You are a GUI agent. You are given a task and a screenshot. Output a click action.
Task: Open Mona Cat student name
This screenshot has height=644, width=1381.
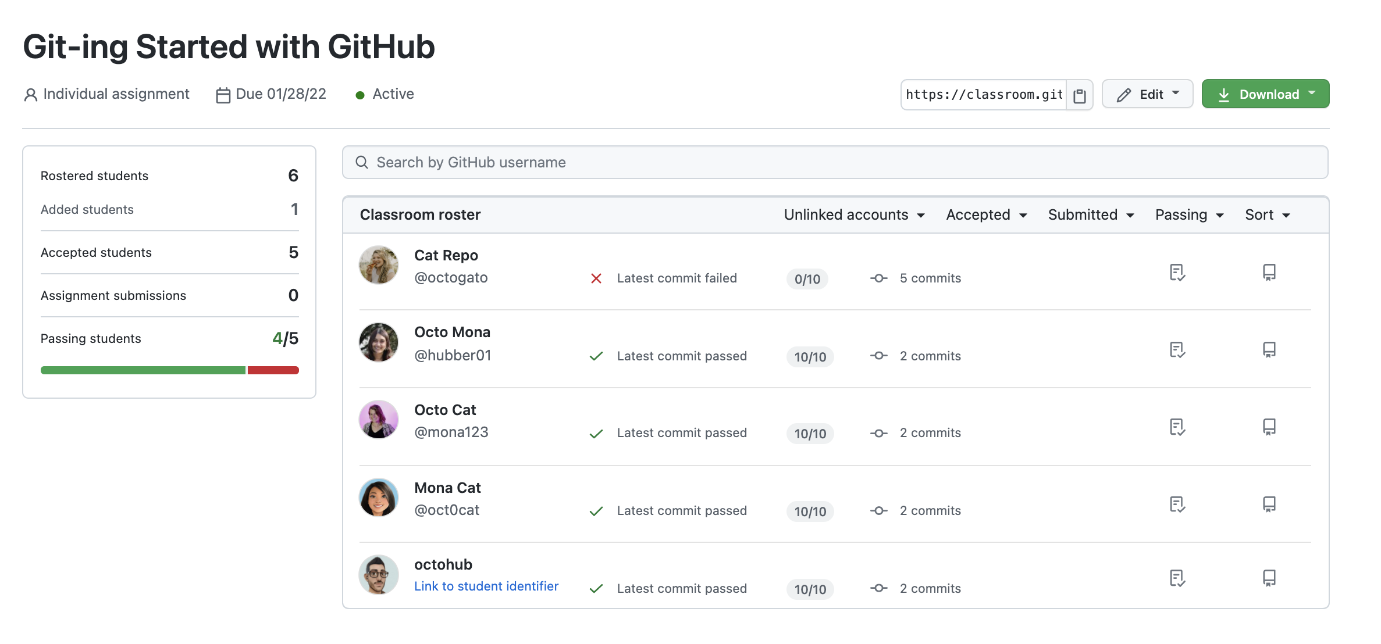click(448, 488)
